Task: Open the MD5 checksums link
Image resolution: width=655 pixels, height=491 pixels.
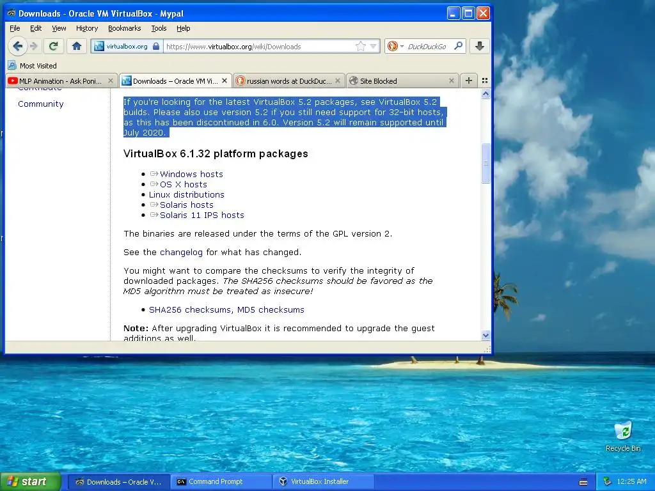Action: (271, 310)
